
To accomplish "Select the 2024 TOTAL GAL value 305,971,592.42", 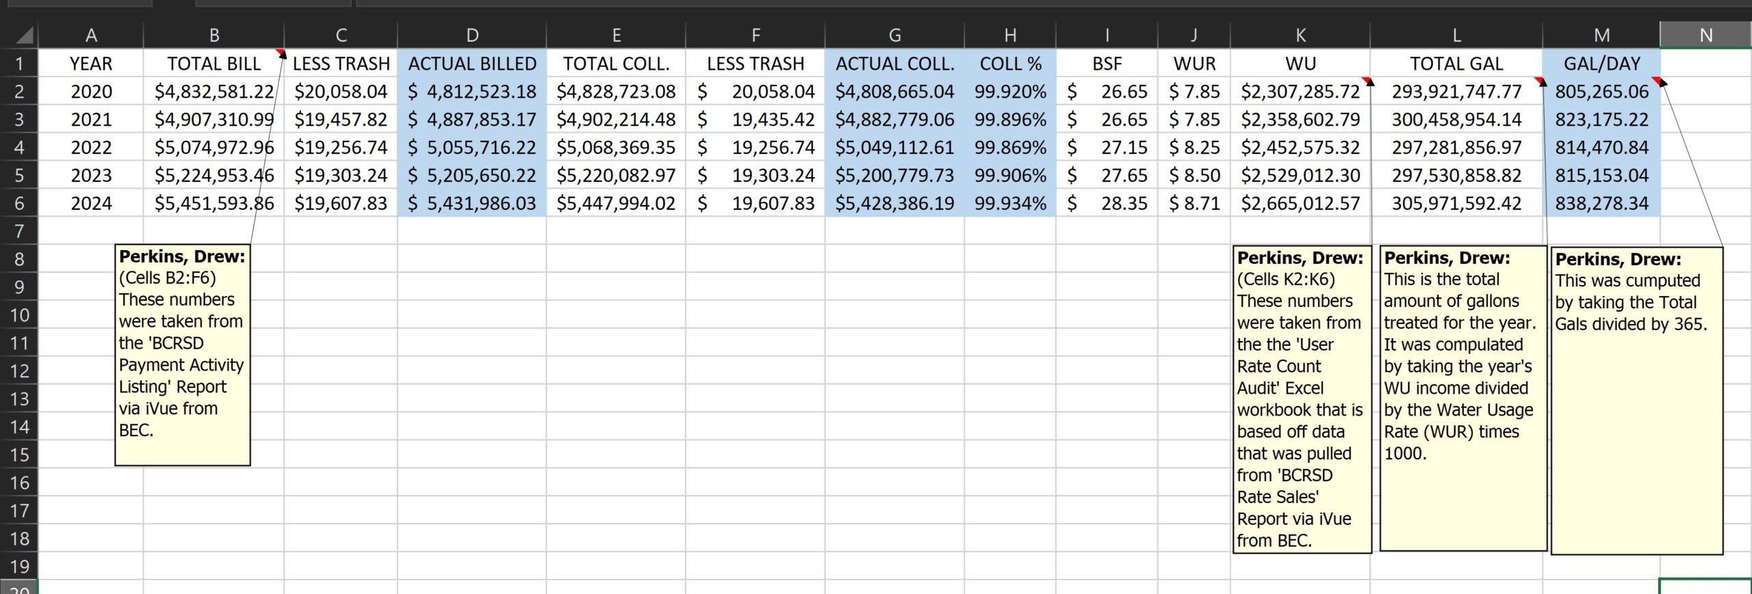I will coord(1456,203).
